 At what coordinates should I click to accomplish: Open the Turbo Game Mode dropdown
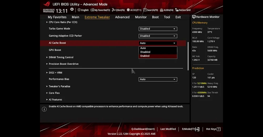click(x=158, y=29)
